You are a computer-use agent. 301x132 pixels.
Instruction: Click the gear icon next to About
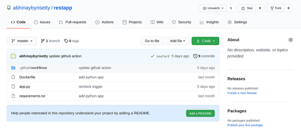click(x=291, y=40)
